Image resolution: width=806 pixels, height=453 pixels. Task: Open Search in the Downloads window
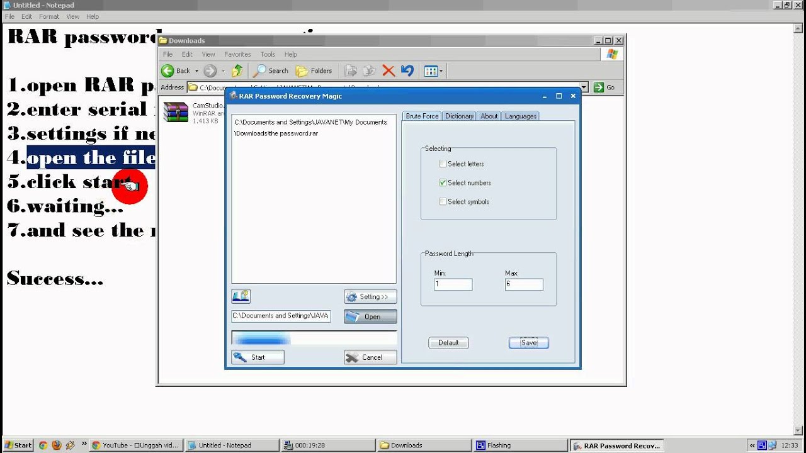click(271, 70)
